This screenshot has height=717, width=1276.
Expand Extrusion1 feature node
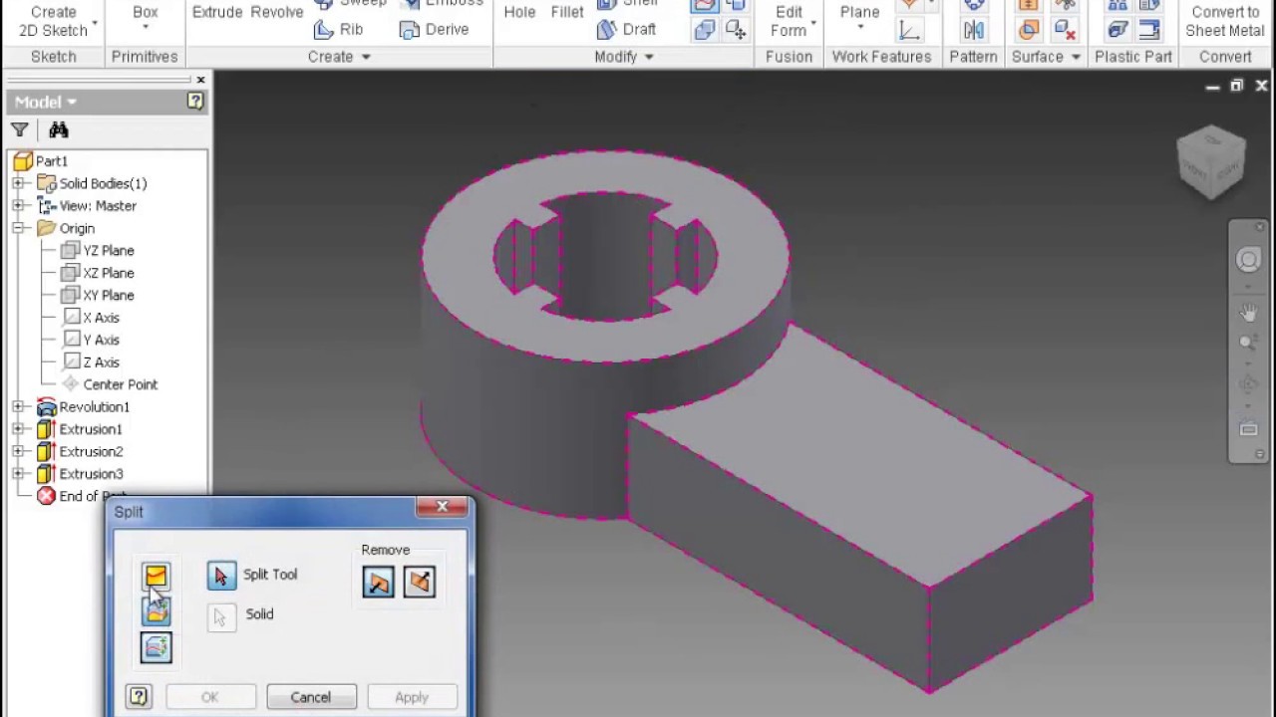[x=18, y=429]
